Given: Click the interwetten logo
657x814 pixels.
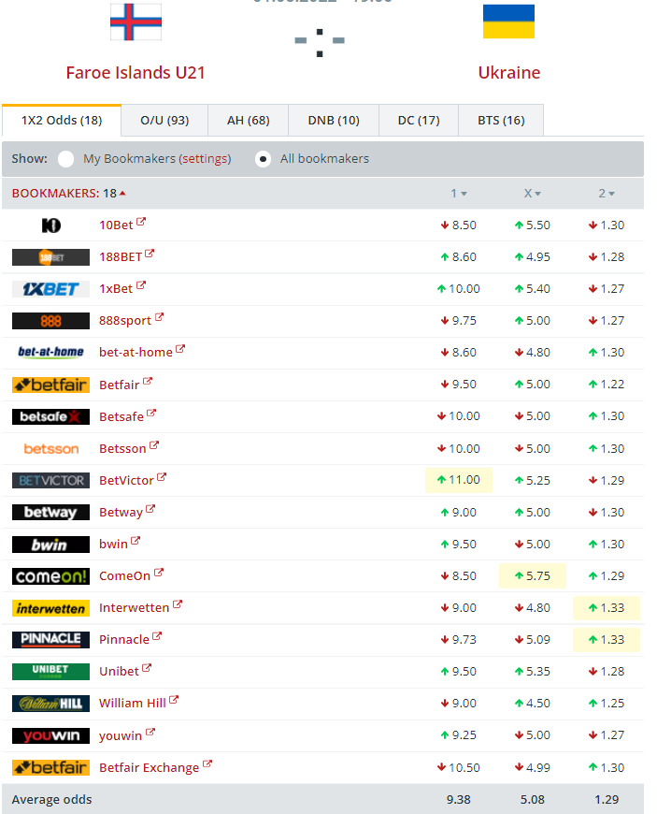Looking at the screenshot, I should 50,608.
